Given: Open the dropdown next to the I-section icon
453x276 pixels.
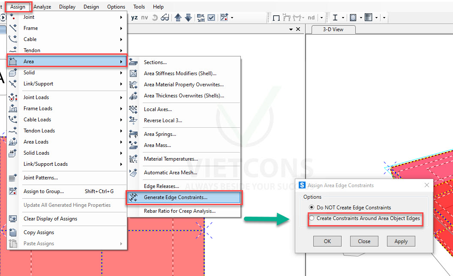Looking at the screenshot, I should 343,18.
